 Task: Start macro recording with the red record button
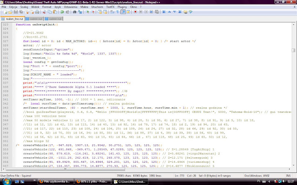[x=136, y=12]
